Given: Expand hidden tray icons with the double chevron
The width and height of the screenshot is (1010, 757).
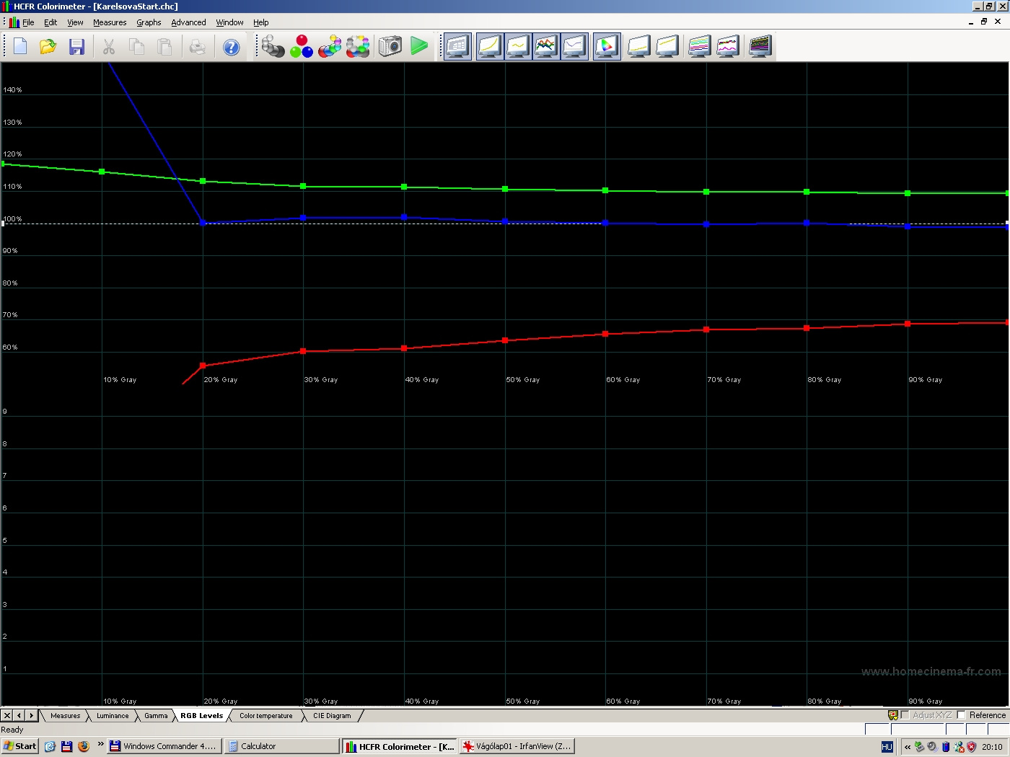Looking at the screenshot, I should tap(908, 747).
